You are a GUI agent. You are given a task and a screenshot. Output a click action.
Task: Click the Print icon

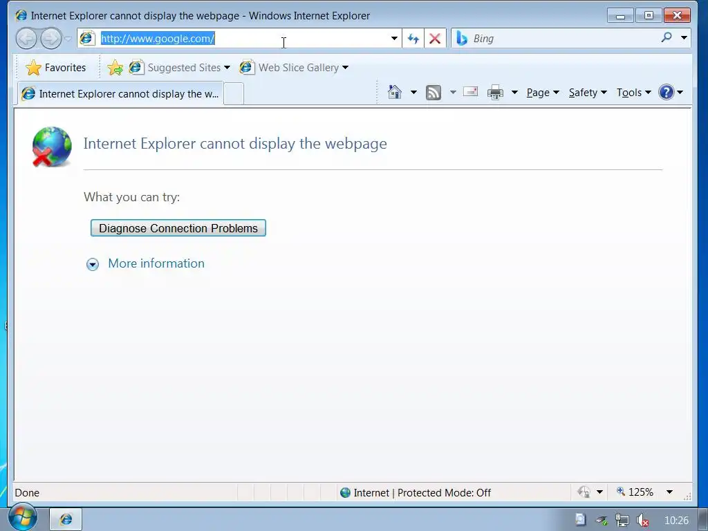coord(495,93)
